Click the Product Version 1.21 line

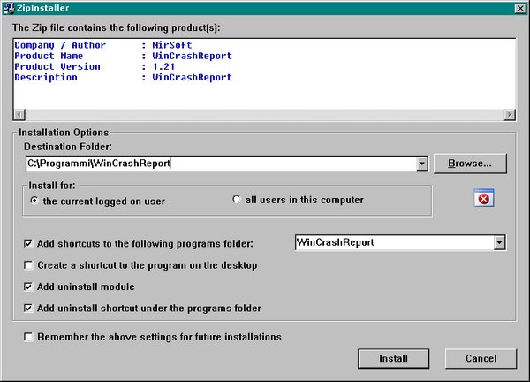[95, 66]
